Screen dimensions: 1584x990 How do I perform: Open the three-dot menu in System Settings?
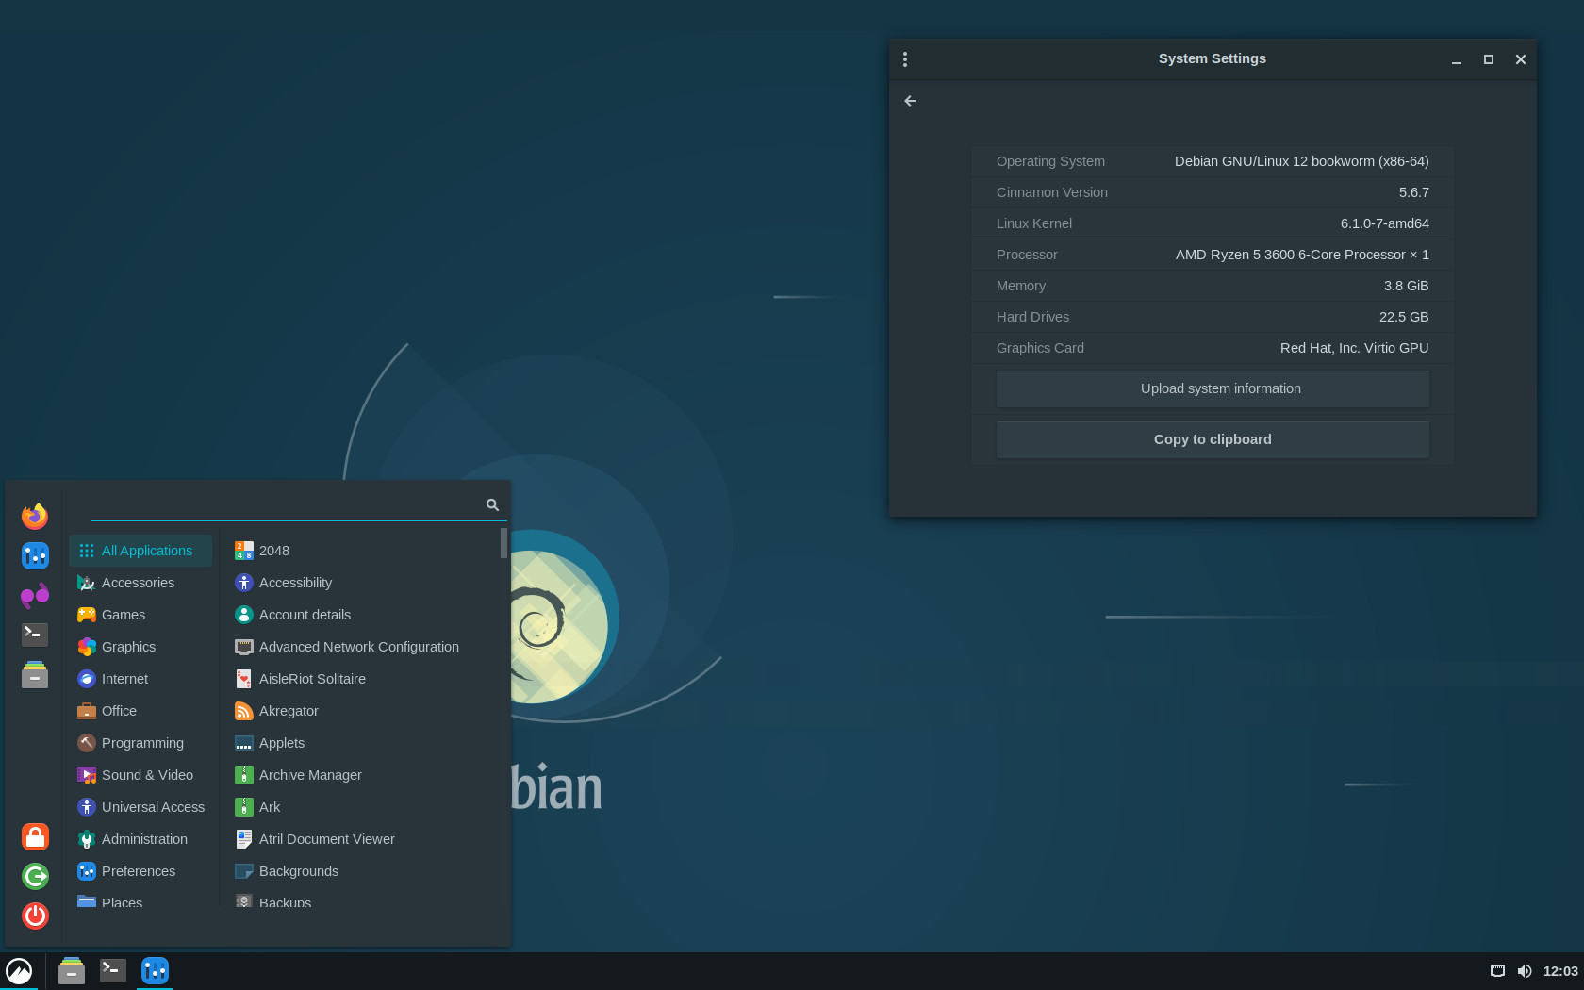point(905,58)
